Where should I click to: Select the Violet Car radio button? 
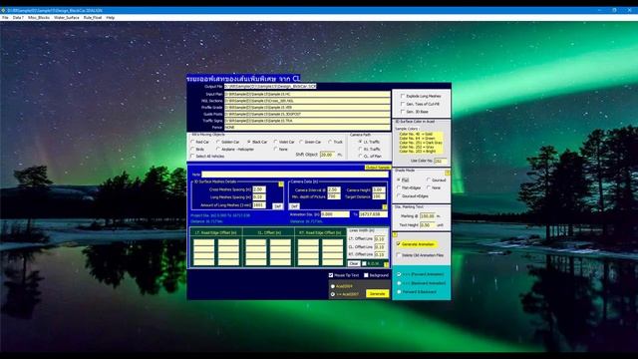276,142
